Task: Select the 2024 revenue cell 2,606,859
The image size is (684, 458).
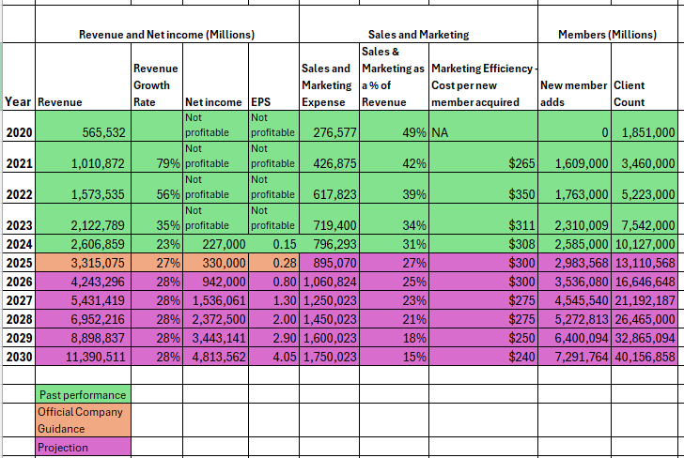Action: coord(83,244)
